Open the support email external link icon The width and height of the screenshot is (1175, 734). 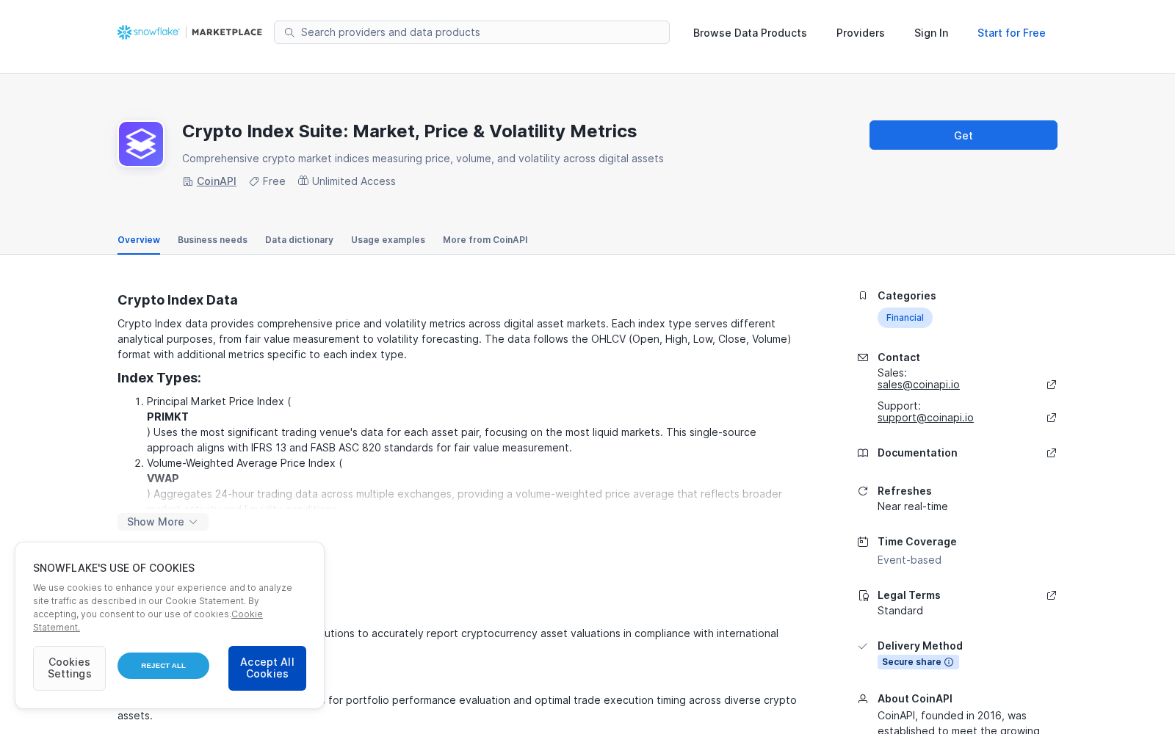(1052, 418)
